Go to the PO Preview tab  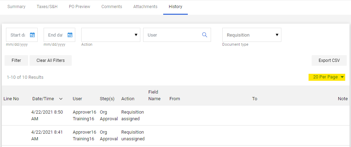79,7
